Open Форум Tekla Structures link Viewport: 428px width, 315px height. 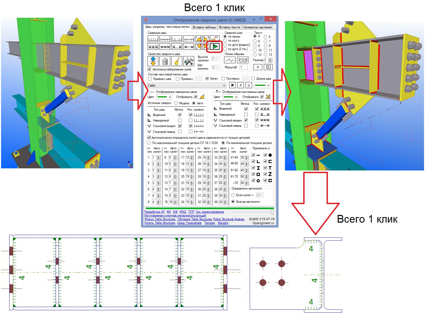(160, 219)
